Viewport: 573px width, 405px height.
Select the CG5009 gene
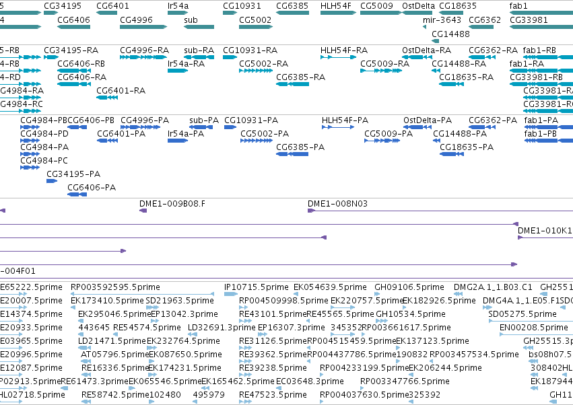point(381,13)
